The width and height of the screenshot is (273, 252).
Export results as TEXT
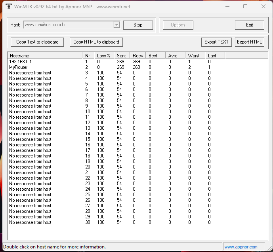click(x=216, y=42)
